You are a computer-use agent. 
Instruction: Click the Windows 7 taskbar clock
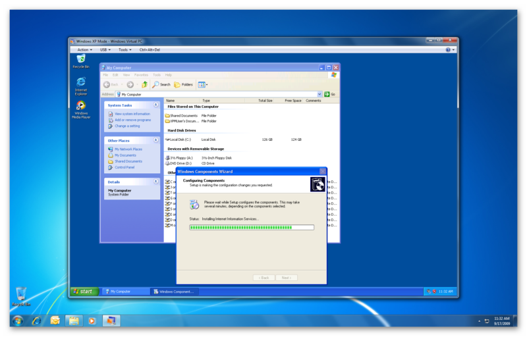click(502, 321)
